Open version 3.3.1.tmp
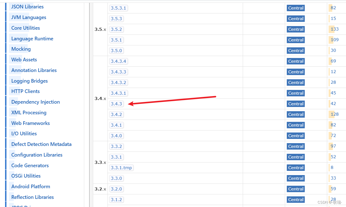This screenshot has width=346, height=207. 121,168
